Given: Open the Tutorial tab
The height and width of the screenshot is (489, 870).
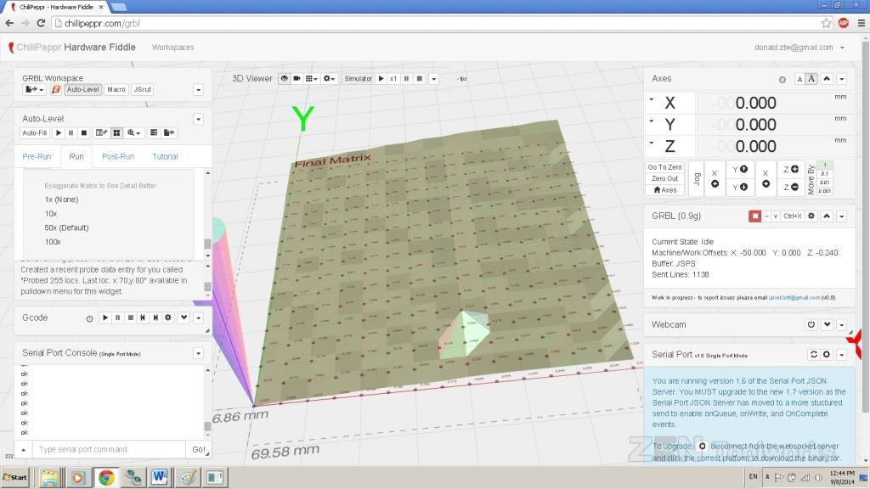Looking at the screenshot, I should 165,156.
